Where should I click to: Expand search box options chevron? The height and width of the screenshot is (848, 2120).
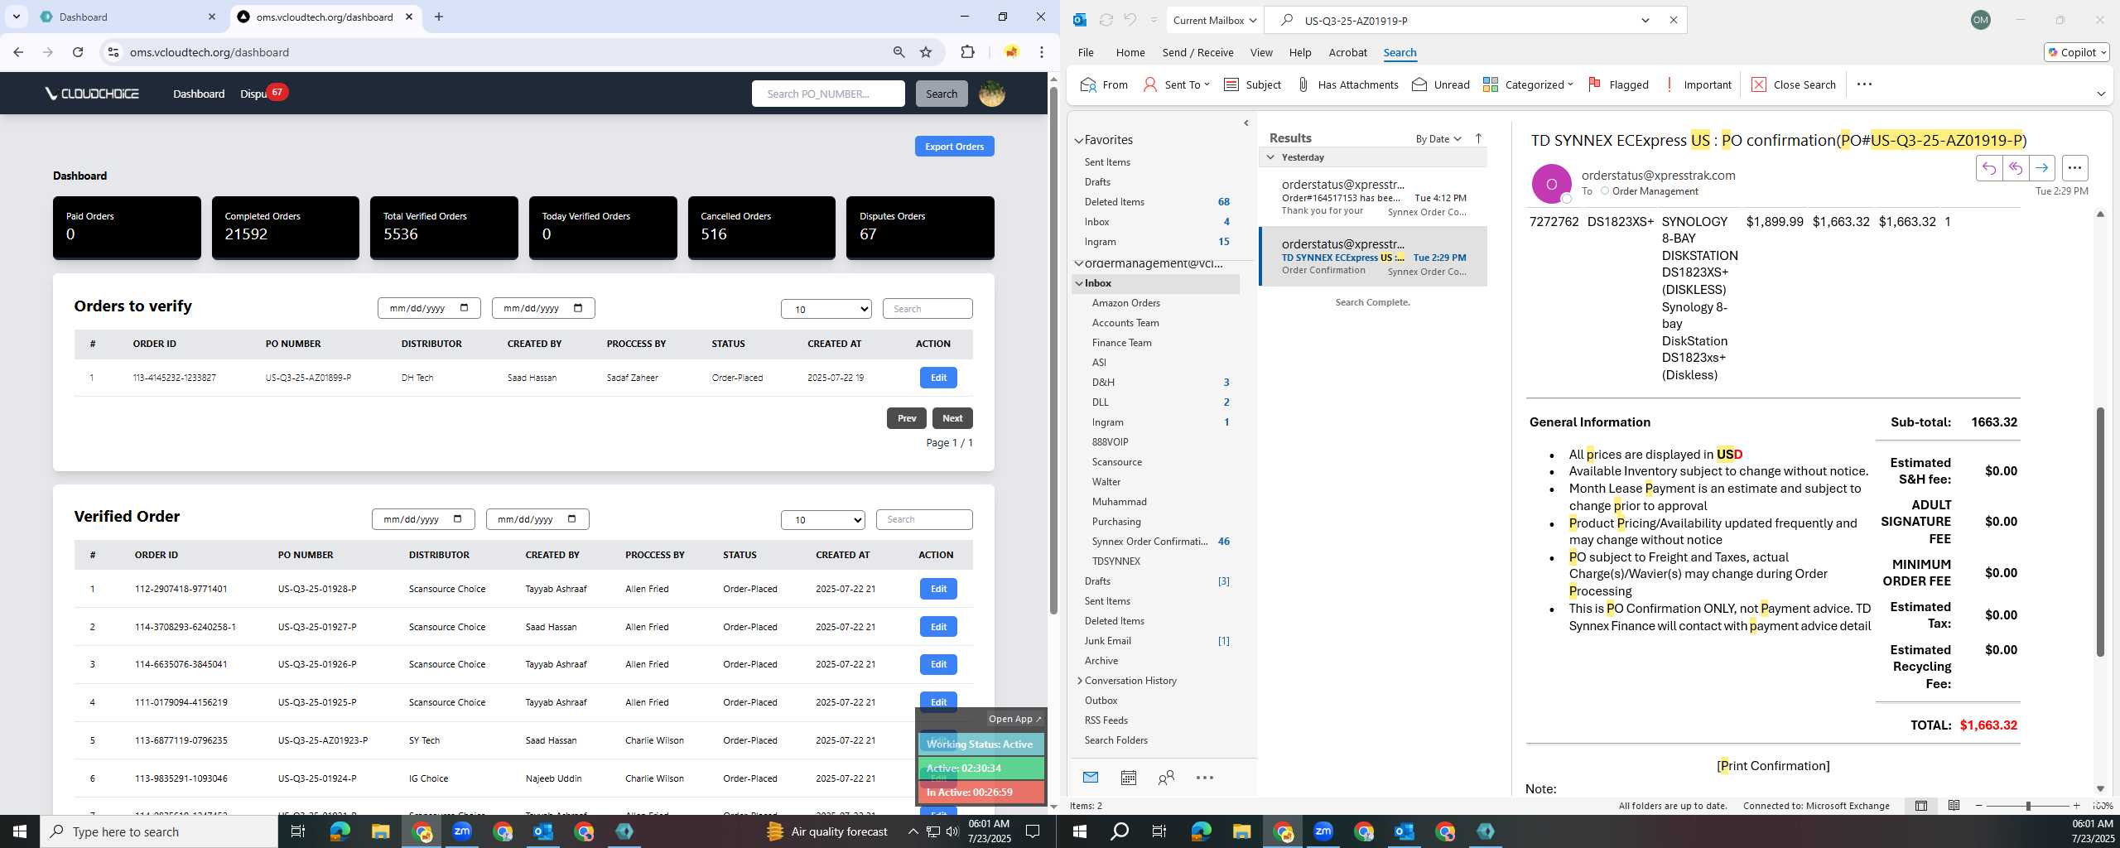tap(1645, 20)
